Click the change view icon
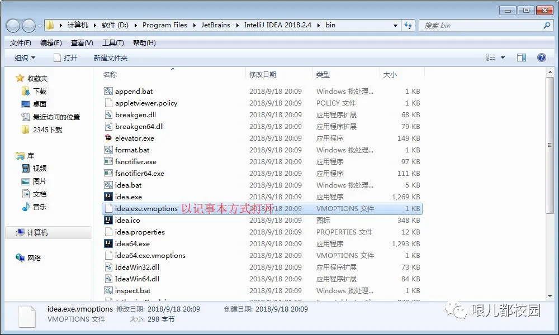 point(491,58)
